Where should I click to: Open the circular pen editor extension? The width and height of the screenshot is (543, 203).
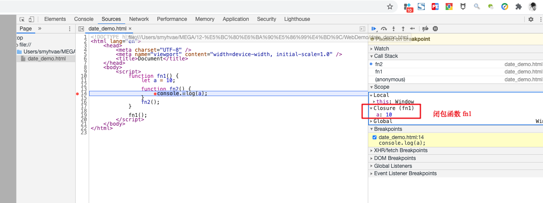505,7
